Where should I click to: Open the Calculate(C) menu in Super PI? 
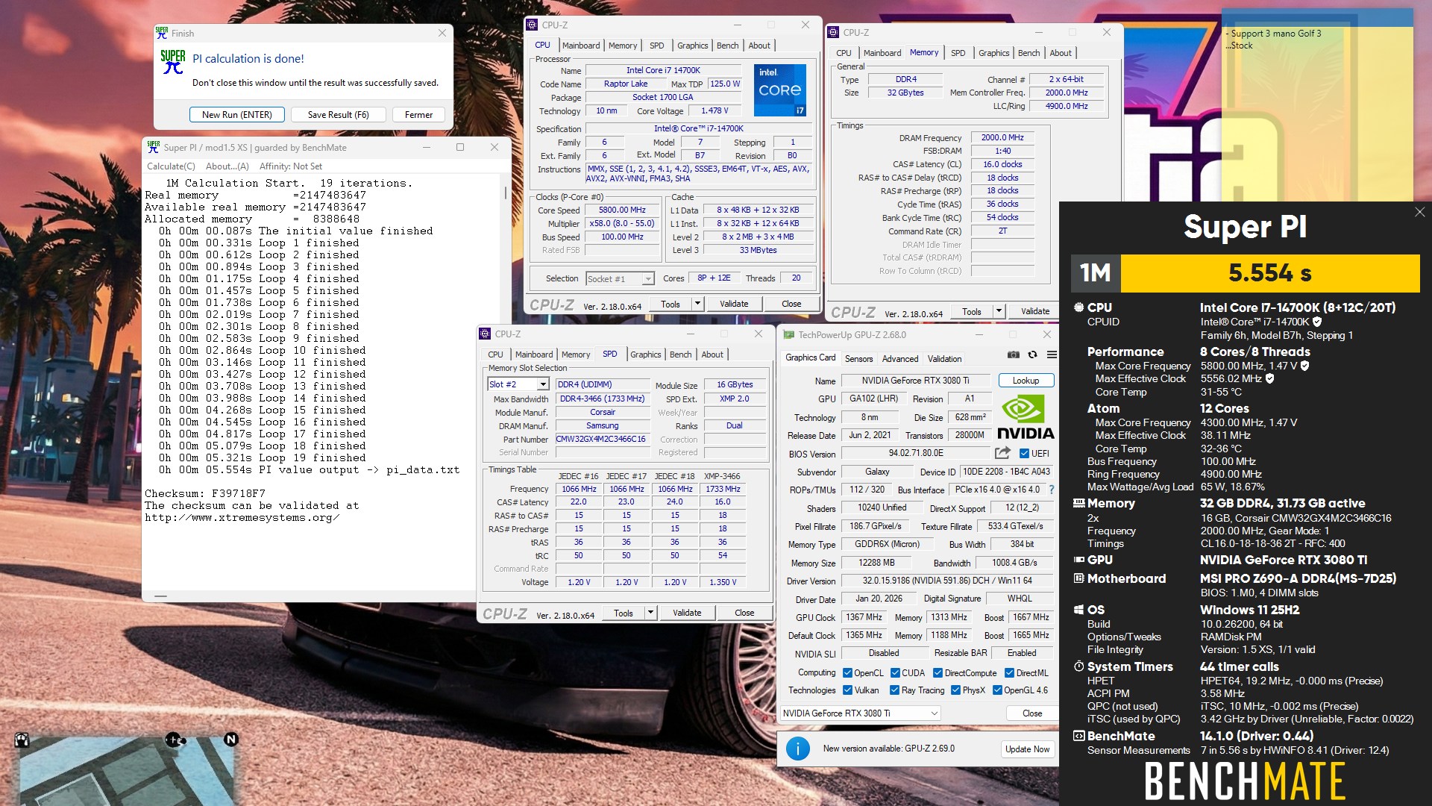171,166
